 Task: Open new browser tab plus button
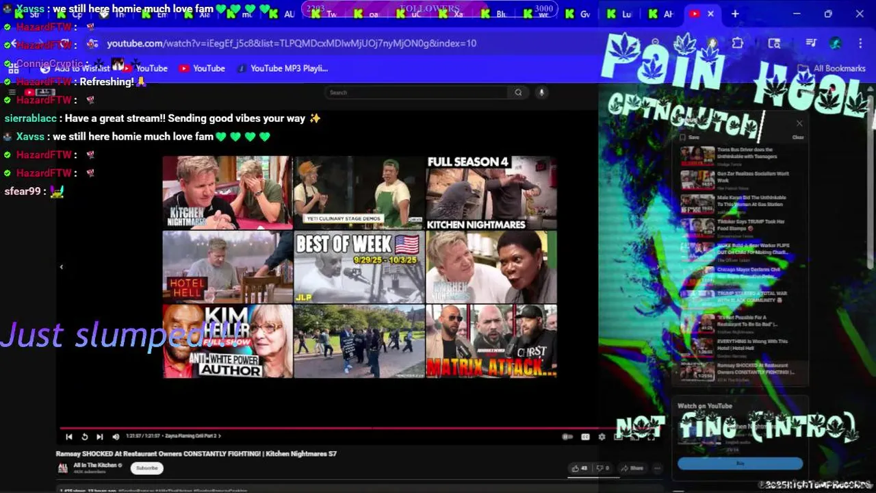click(x=735, y=14)
